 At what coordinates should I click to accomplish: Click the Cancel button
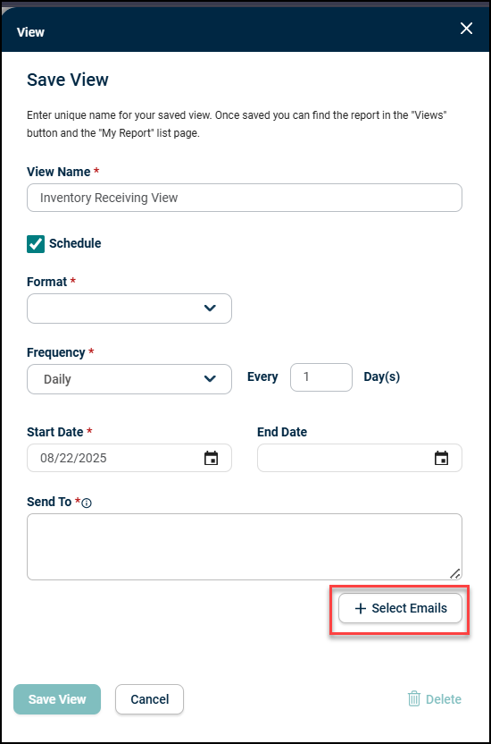150,699
